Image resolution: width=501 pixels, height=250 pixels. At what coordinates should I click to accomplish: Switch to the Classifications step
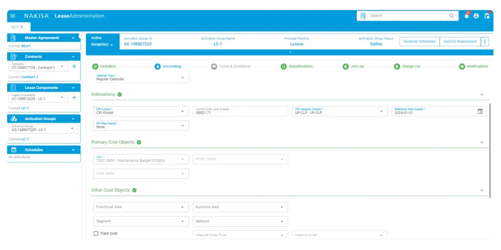[x=296, y=66]
